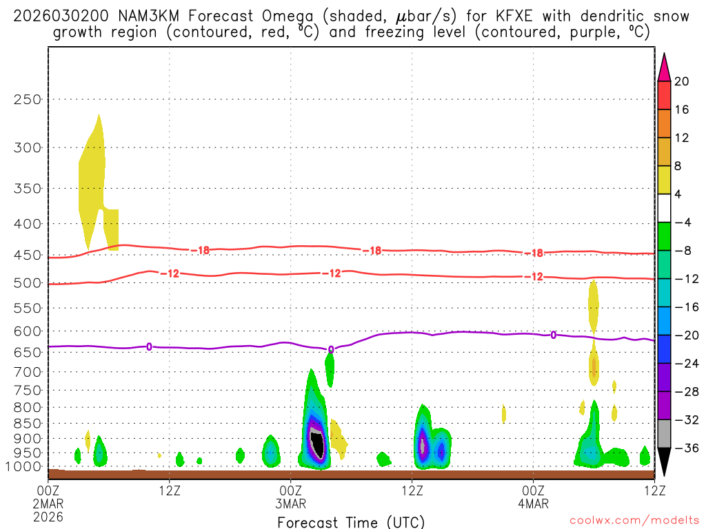Click the 'Forecast Time (UTC)' axis title

pos(351,522)
